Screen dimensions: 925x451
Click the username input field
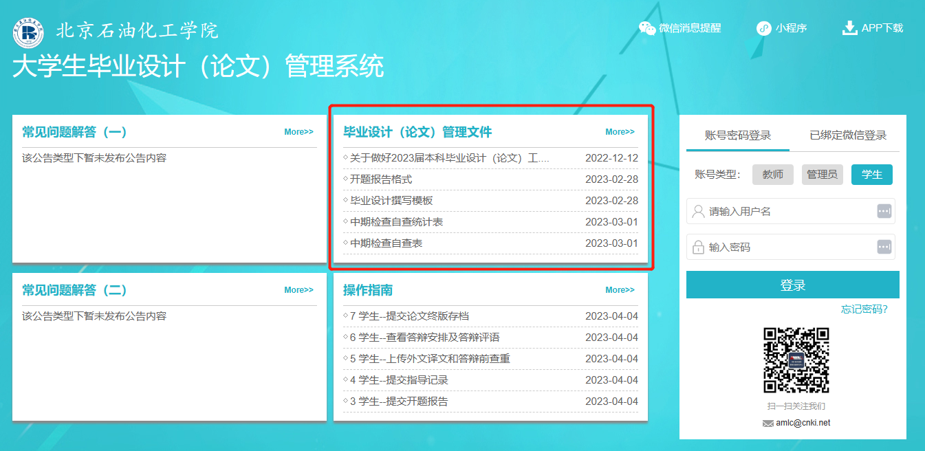pos(784,212)
